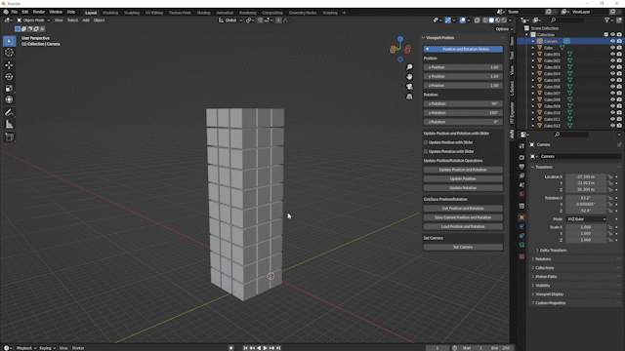Viewport: 625px width, 351px height.
Task: Open rotation Mode XYZ Euler dropdown
Action: [586, 219]
